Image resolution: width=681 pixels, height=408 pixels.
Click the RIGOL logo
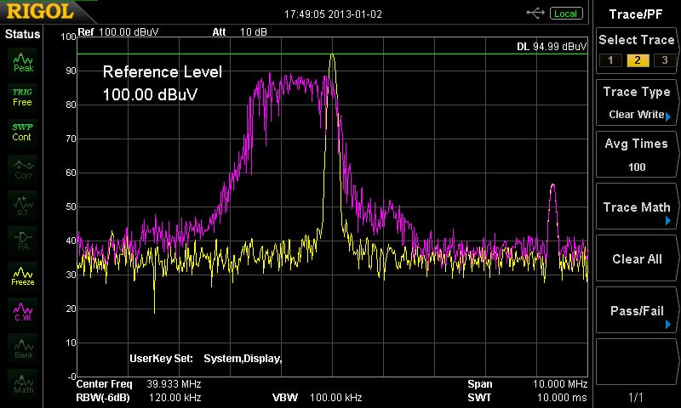[x=40, y=12]
